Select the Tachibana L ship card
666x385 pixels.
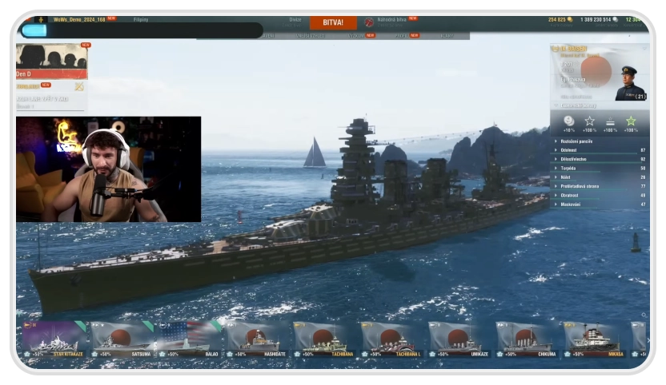(392, 339)
